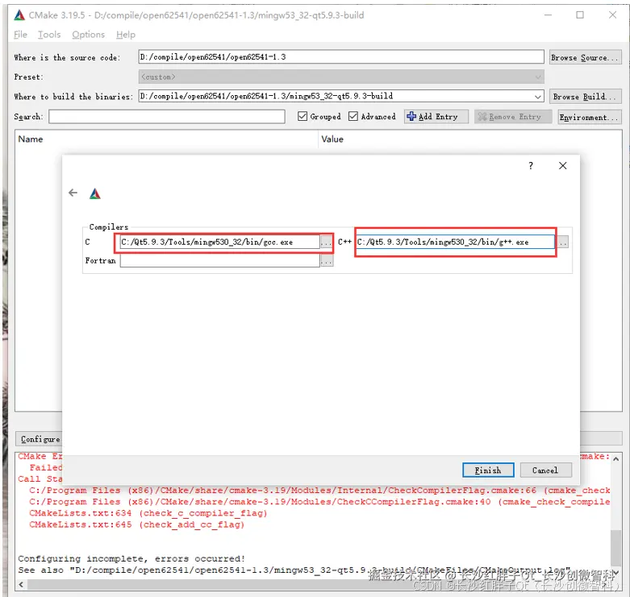Click the Add Entry button
This screenshot has height=597, width=630.
coord(436,116)
